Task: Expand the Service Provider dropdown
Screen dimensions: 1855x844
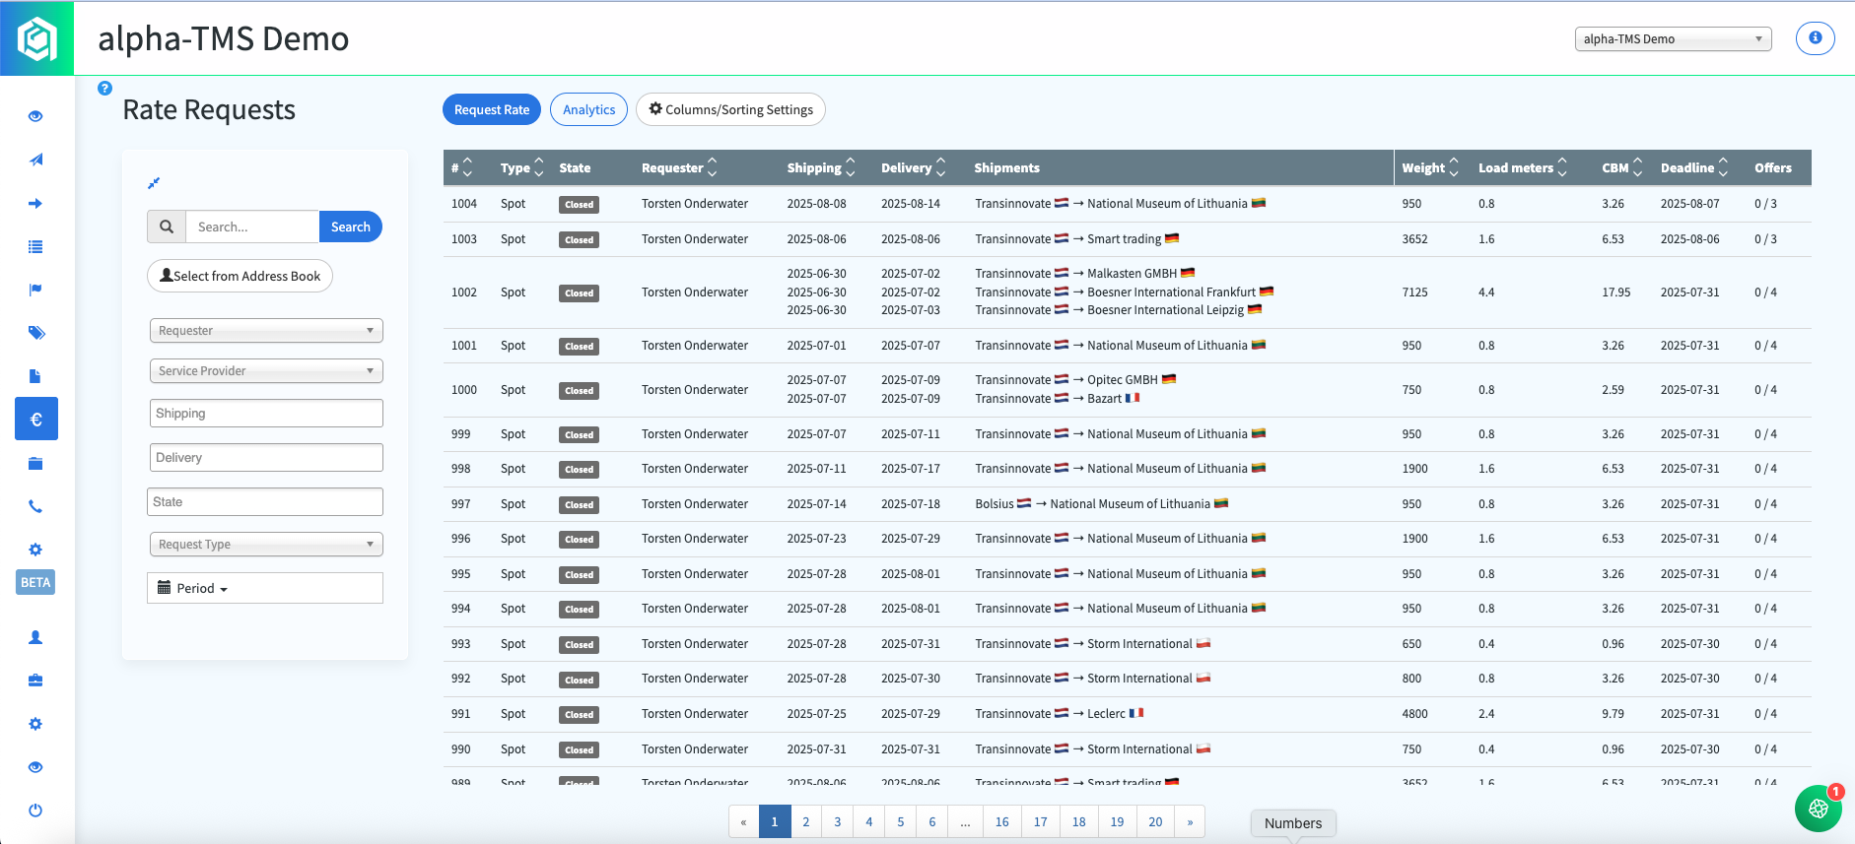Action: click(266, 371)
